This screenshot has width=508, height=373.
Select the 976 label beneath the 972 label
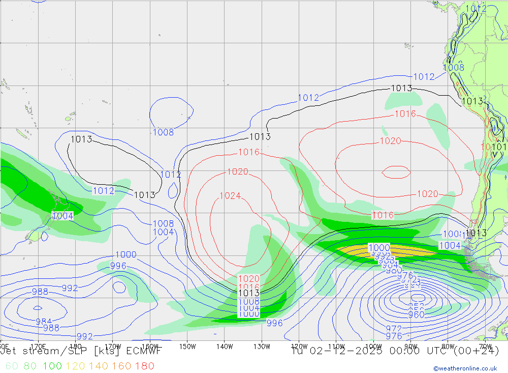point(394,336)
